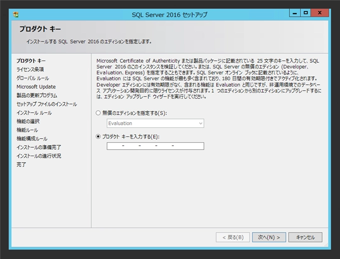The height and width of the screenshot is (259, 340).
Task: Select 機能の選択 step in sidebar
Action: [x=28, y=121]
